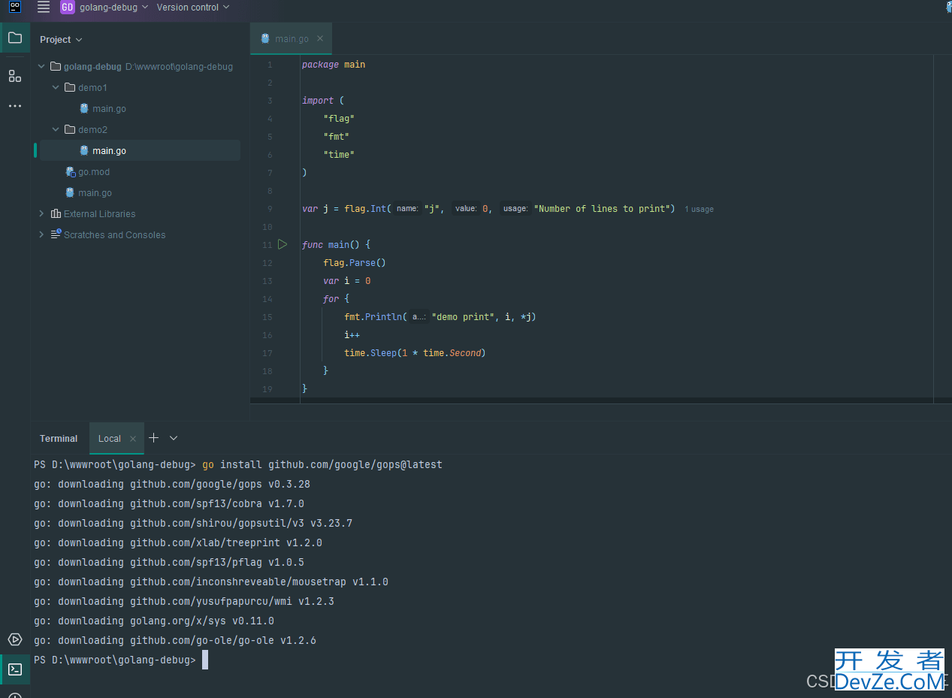Screen dimensions: 952x698
Task: Click the "name:" parameter hint
Action: 407,209
